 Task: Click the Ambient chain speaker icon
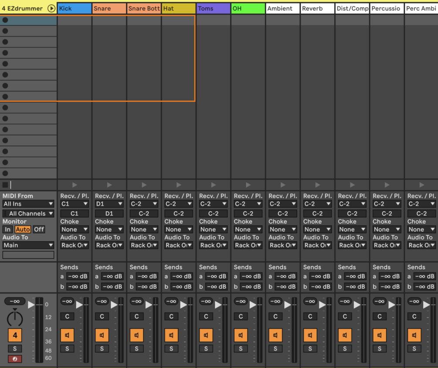click(275, 335)
